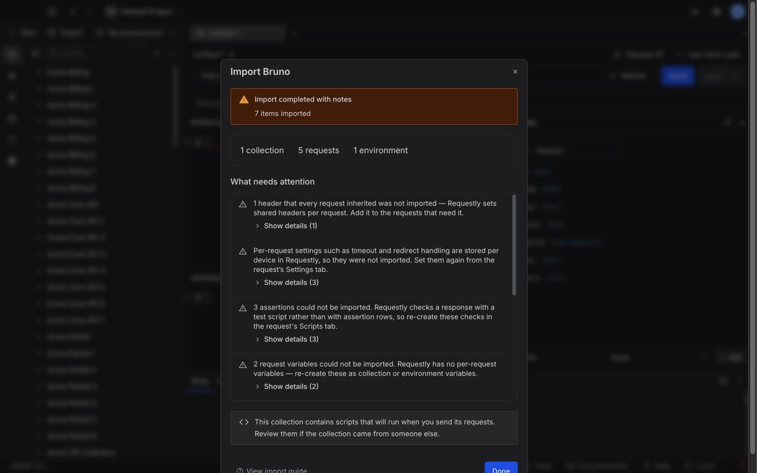Screen dimensions: 757x473
Task: Click the "7 items imported" text
Action: click(283, 114)
